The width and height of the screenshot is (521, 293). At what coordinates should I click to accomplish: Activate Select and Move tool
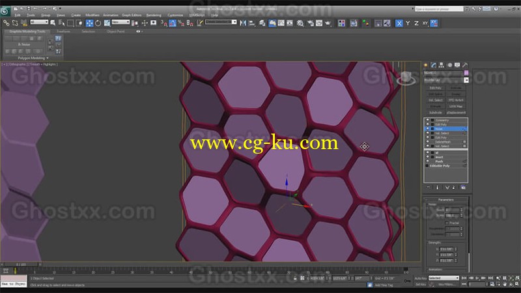point(89,23)
